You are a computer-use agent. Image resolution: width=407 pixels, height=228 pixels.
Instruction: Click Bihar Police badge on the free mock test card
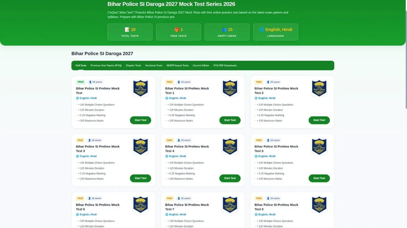140,88
